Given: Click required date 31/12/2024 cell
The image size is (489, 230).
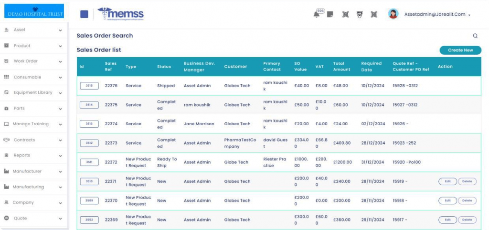Looking at the screenshot, I should click(372, 162).
